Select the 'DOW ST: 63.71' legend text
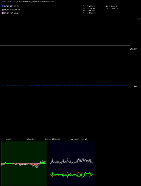This screenshot has width=141, height=186. coord(12,6)
